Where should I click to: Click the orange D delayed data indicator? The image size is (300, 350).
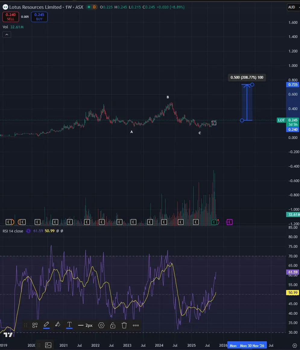pyautogui.click(x=94, y=7)
